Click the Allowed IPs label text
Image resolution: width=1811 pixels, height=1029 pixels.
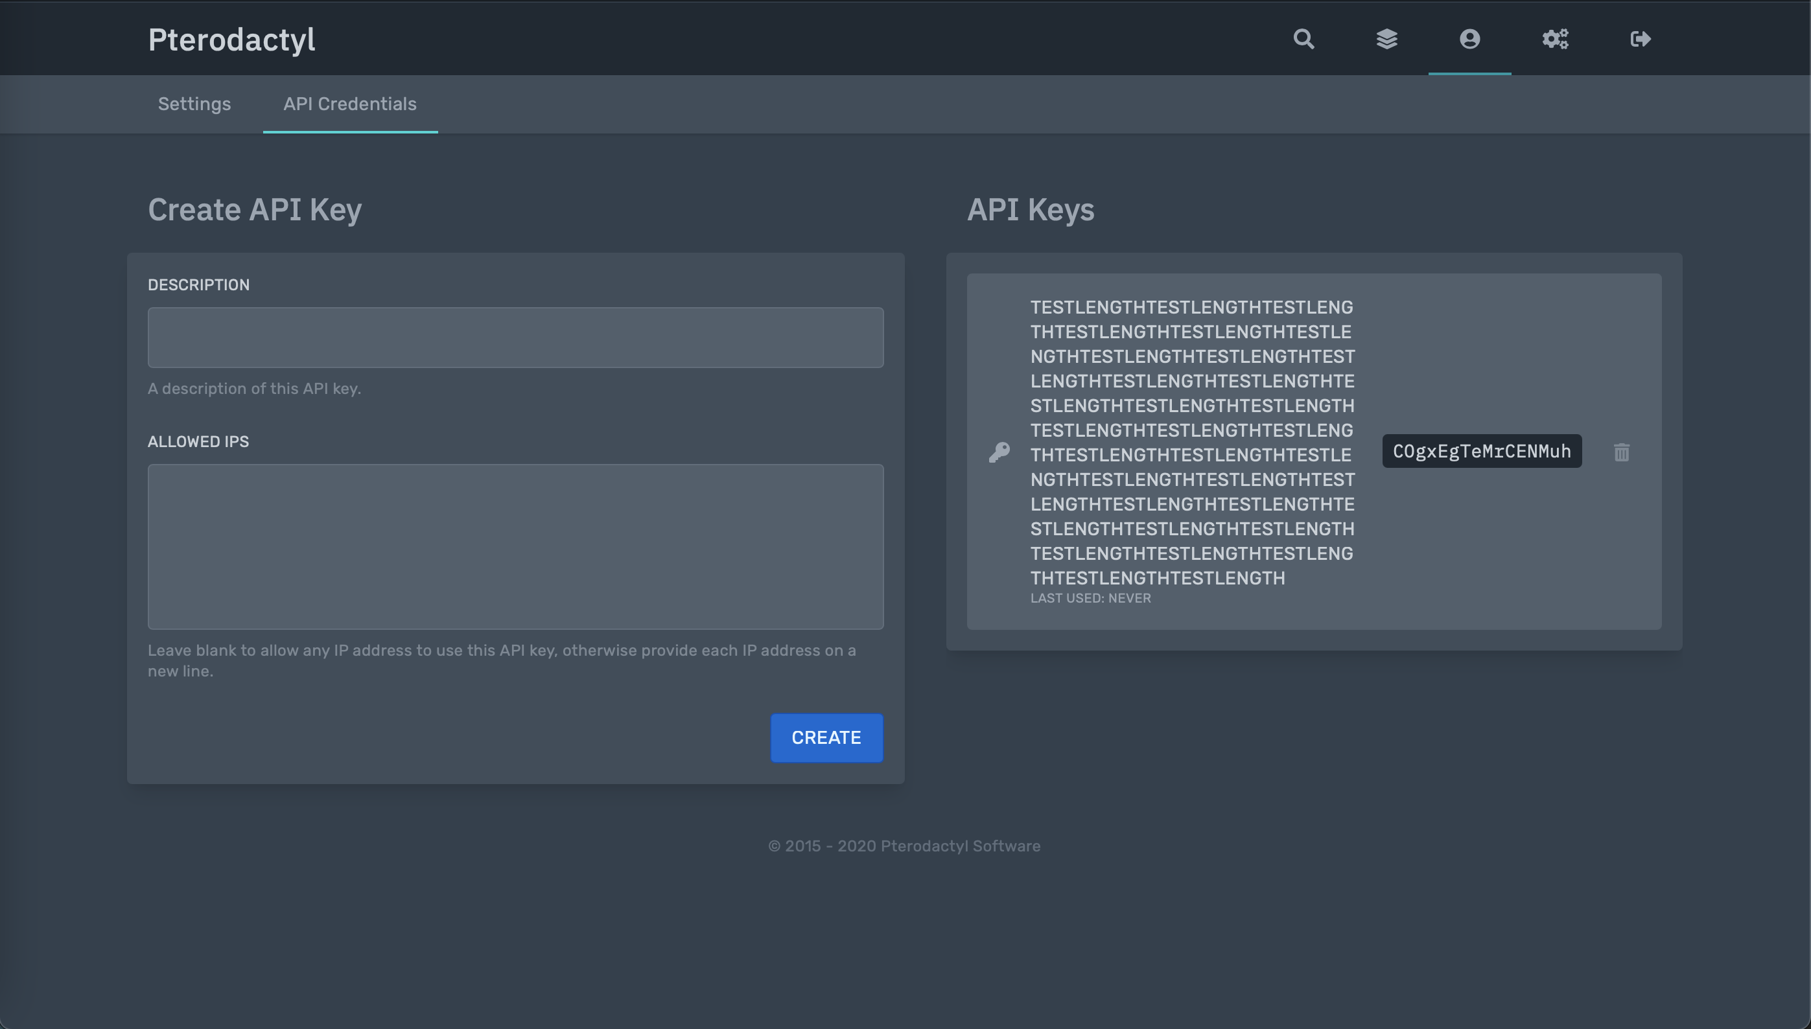(x=198, y=442)
